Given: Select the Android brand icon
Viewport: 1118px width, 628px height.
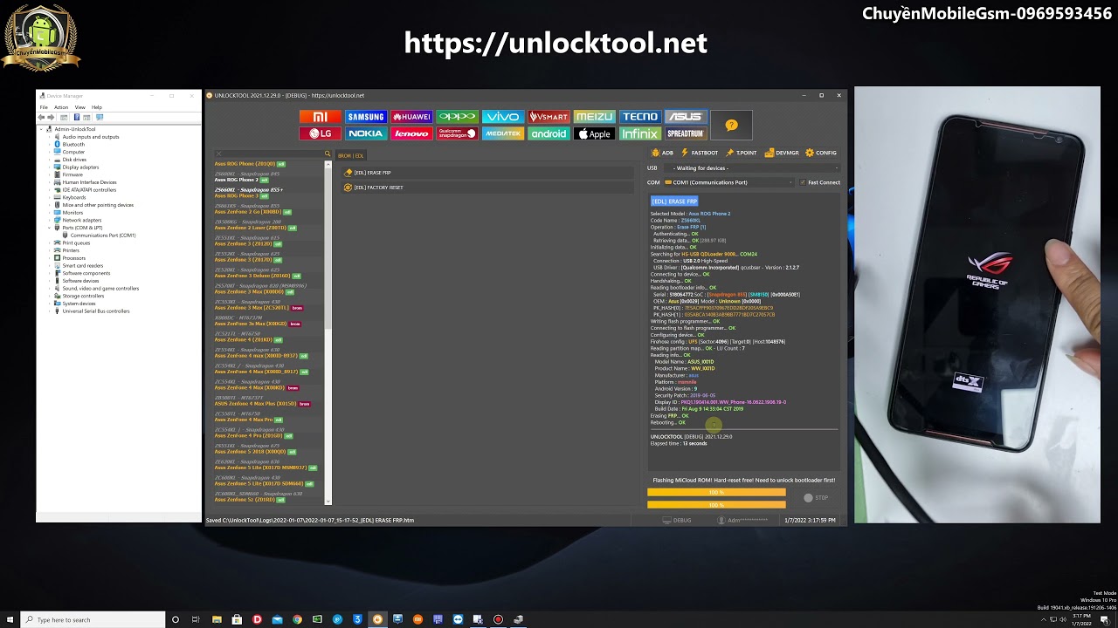Looking at the screenshot, I should (549, 133).
